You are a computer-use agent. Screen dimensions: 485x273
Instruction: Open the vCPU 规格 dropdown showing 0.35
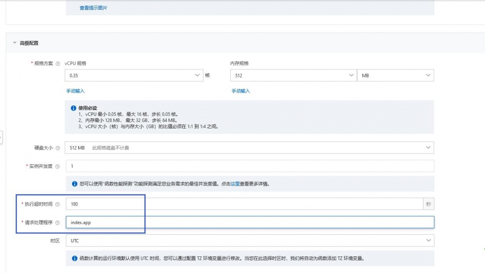(x=134, y=75)
